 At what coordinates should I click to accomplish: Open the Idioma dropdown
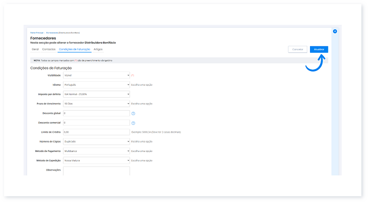pos(96,84)
